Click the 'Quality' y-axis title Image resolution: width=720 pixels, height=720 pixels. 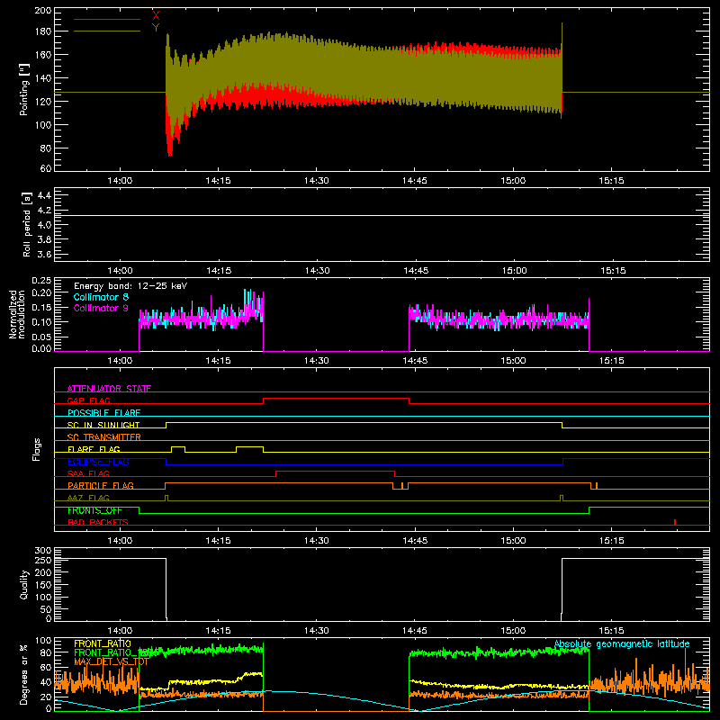(x=24, y=584)
